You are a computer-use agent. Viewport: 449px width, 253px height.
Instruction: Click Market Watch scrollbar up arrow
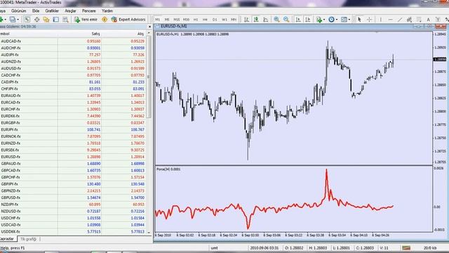pyautogui.click(x=149, y=33)
